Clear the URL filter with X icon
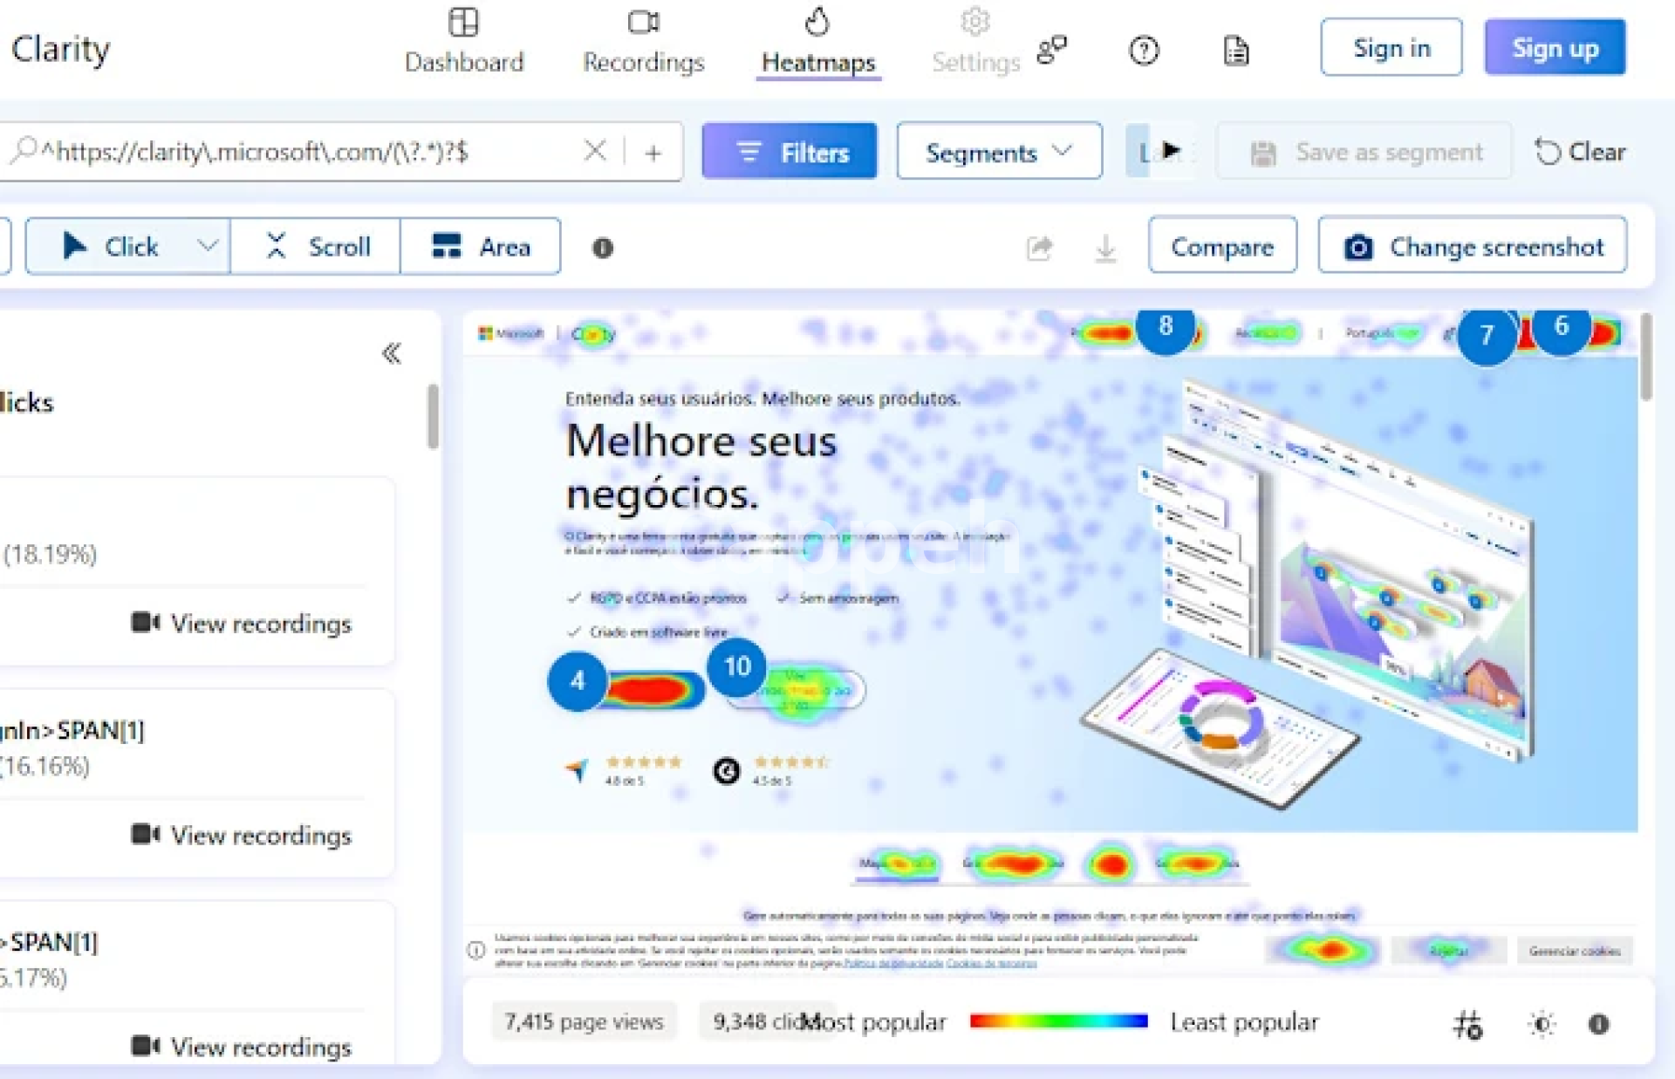 [594, 152]
